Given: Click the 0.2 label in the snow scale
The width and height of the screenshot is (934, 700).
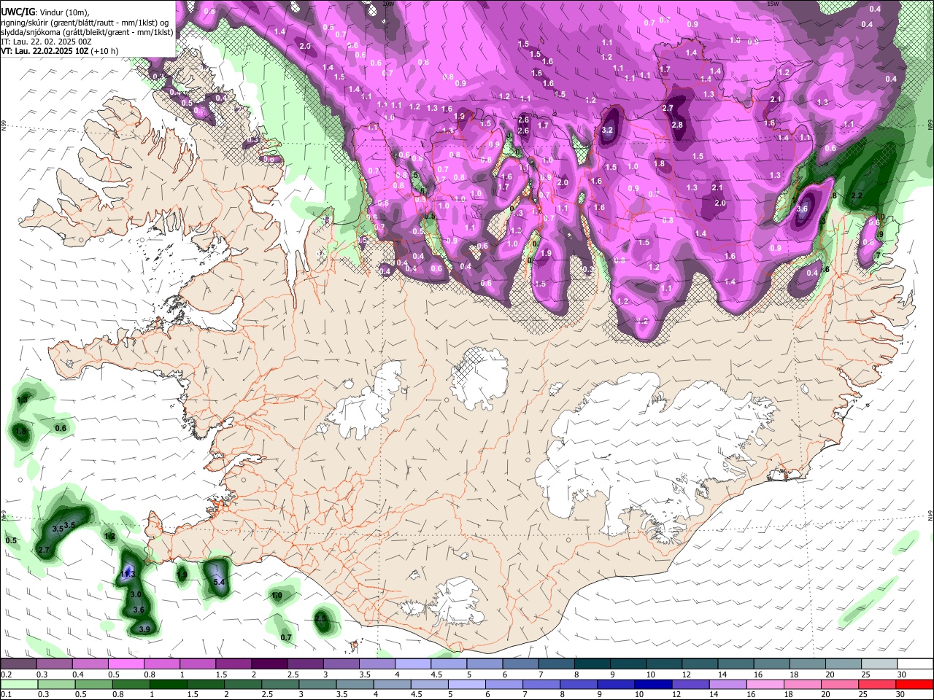Looking at the screenshot, I should point(6,674).
